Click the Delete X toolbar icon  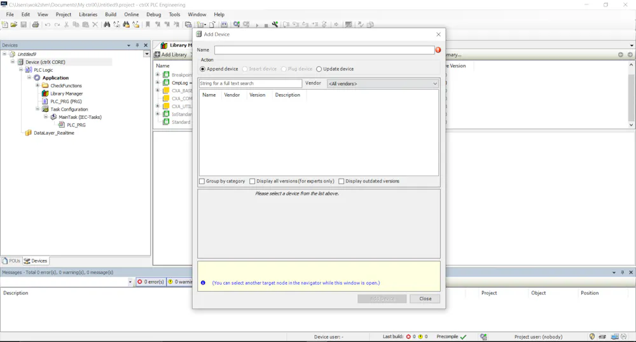click(95, 24)
